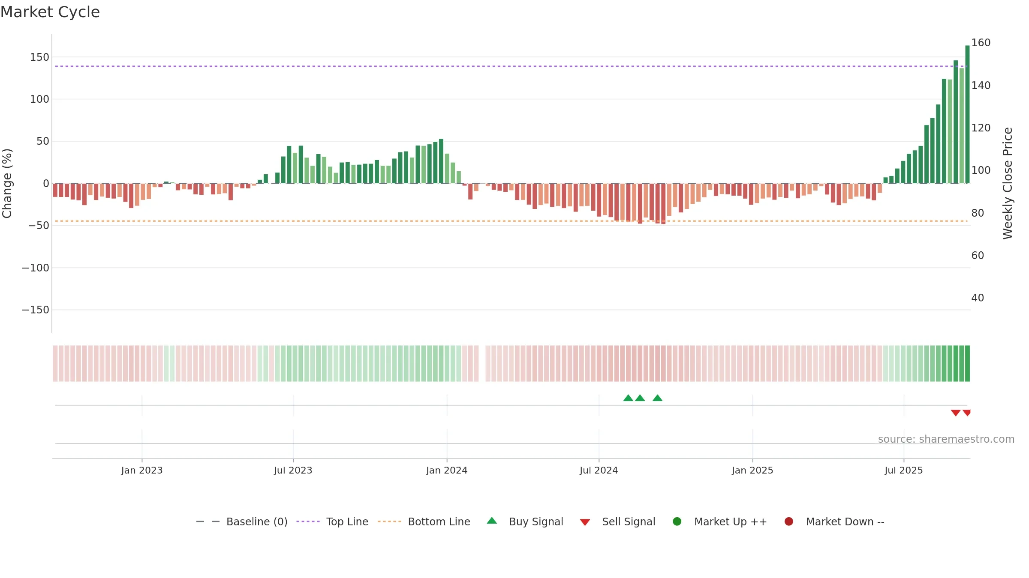The width and height of the screenshot is (1029, 578).
Task: Toggle the Market Down -- legend entry
Action: (x=834, y=521)
